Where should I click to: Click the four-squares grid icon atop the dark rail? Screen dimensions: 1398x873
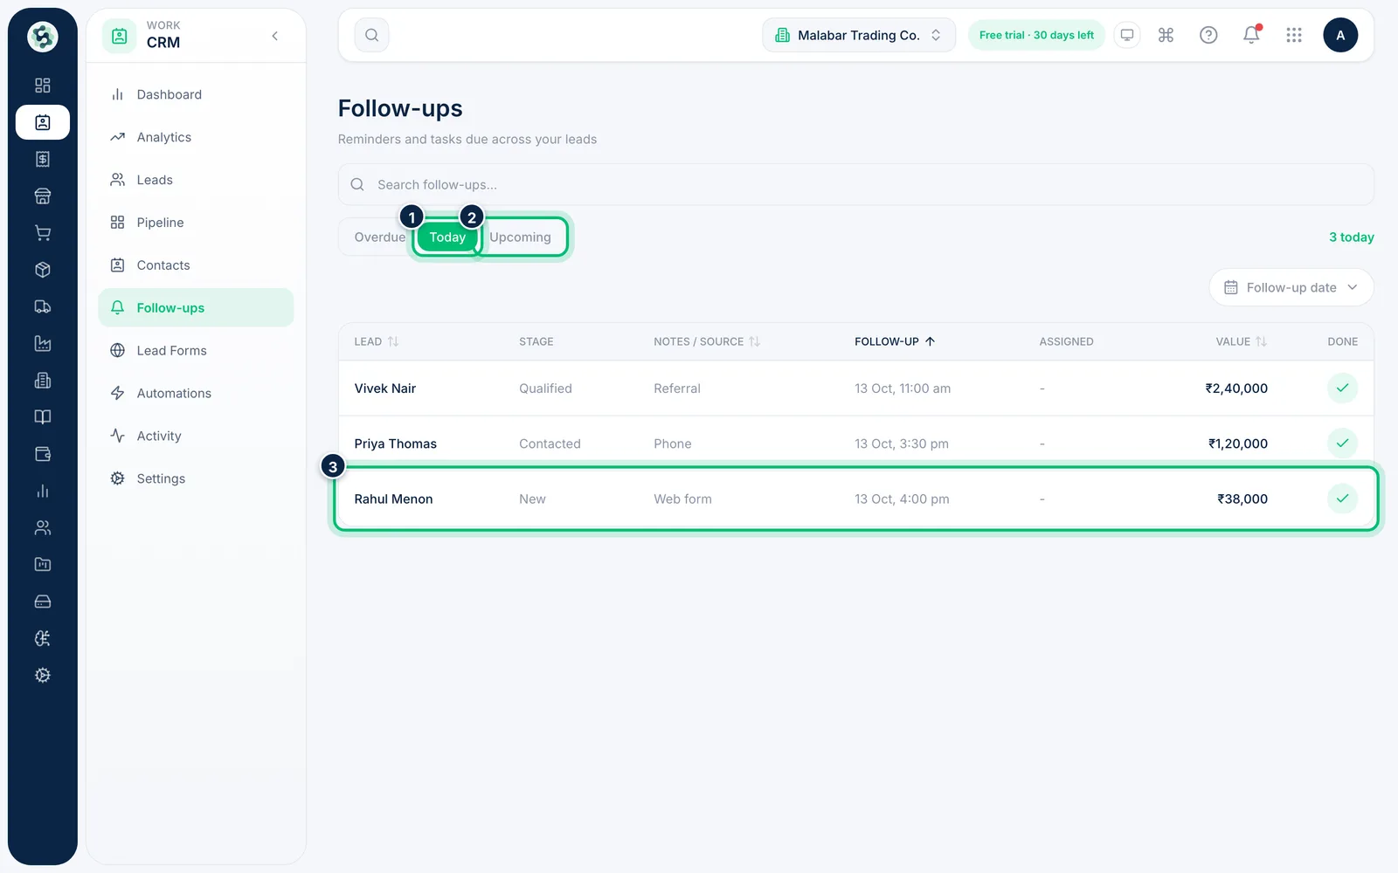[x=42, y=86]
